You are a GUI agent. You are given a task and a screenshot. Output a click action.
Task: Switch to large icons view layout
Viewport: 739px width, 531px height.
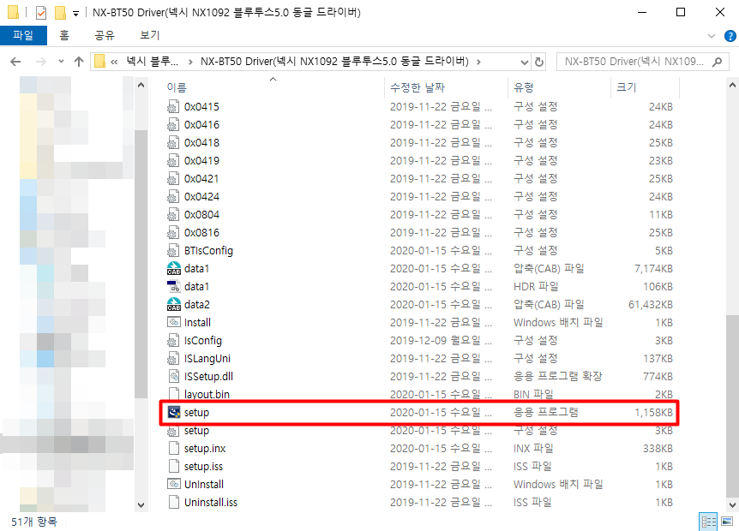pos(727,522)
